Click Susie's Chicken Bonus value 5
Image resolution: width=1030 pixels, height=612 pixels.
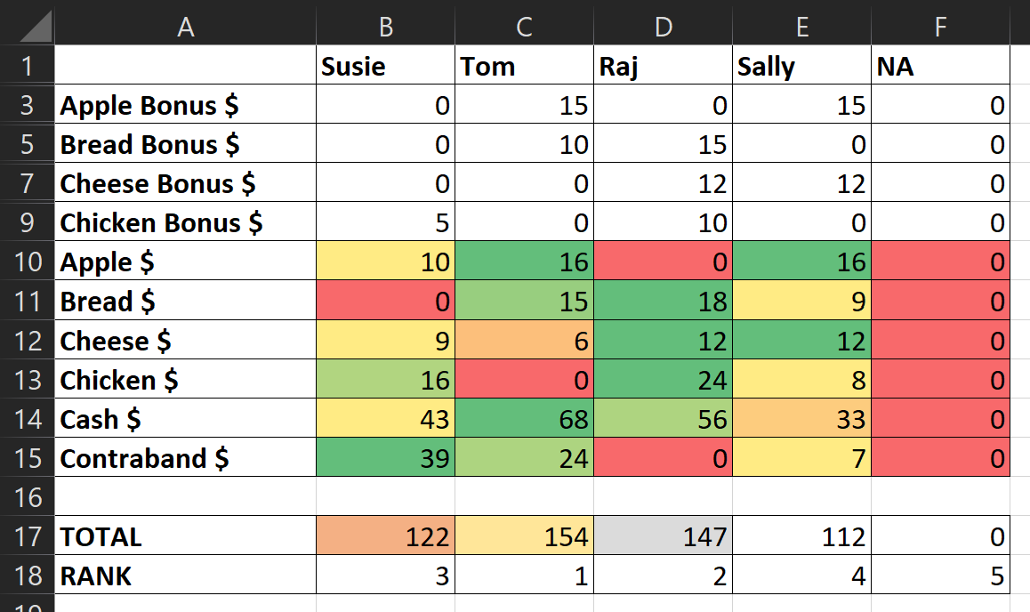[386, 222]
